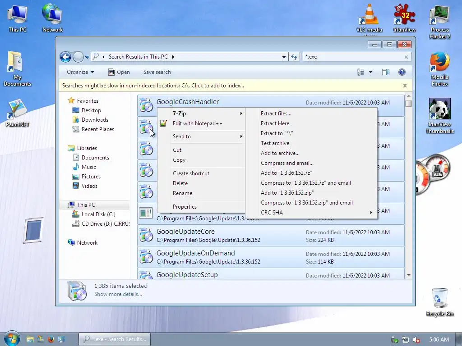
Task: Click the change view icon
Action: point(360,72)
